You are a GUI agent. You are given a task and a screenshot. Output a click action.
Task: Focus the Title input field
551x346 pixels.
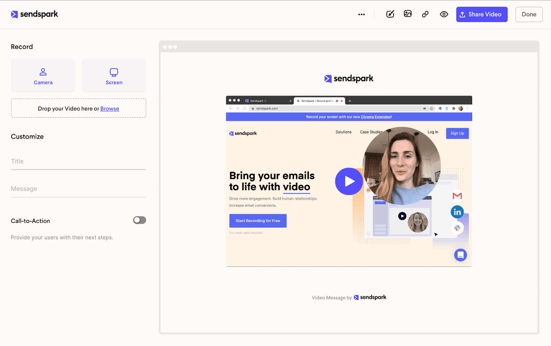[x=79, y=161]
